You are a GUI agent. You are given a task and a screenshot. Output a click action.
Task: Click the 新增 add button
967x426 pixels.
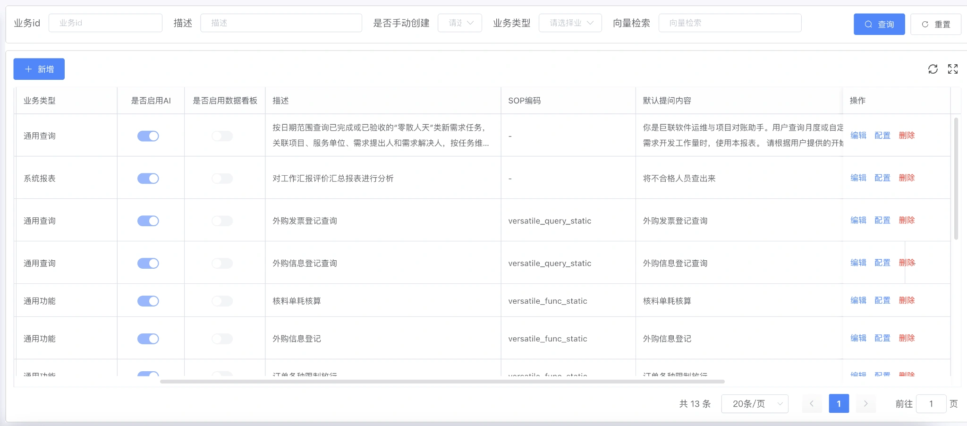point(39,69)
